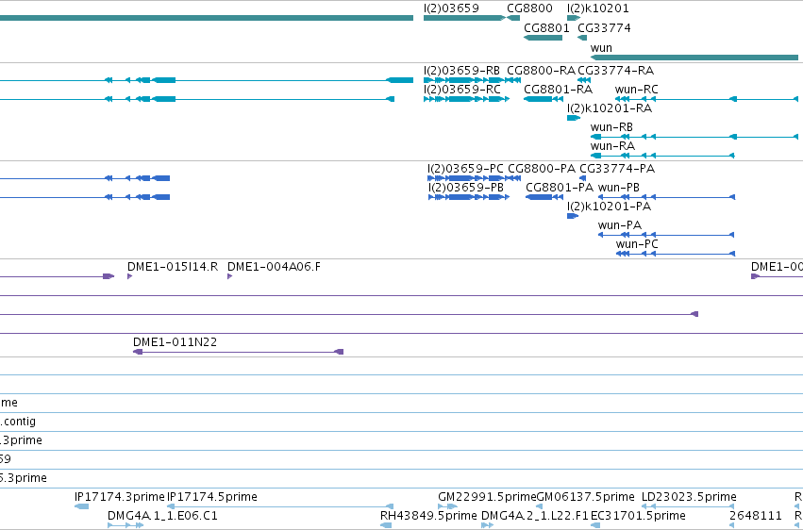Select the l(2)03659 gene label
The image size is (803, 530).
[x=451, y=8]
